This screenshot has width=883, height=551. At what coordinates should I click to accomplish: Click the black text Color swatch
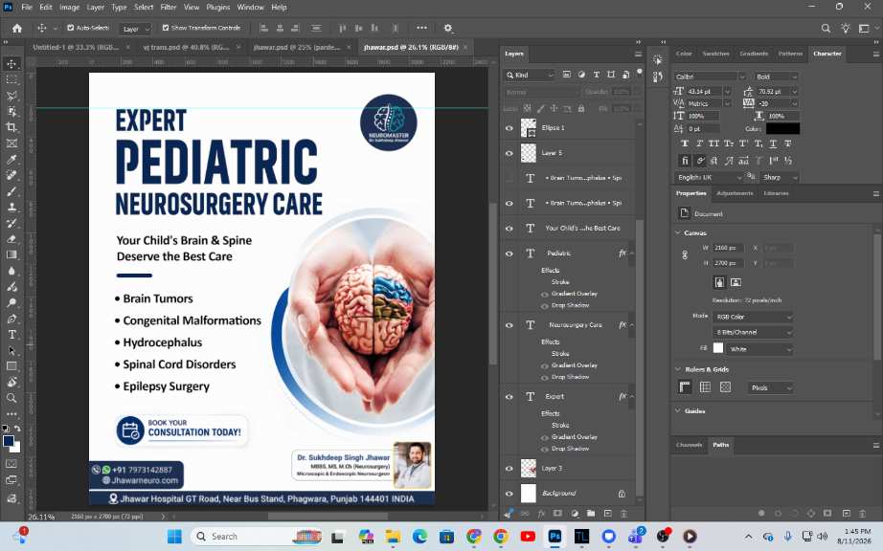(x=782, y=129)
